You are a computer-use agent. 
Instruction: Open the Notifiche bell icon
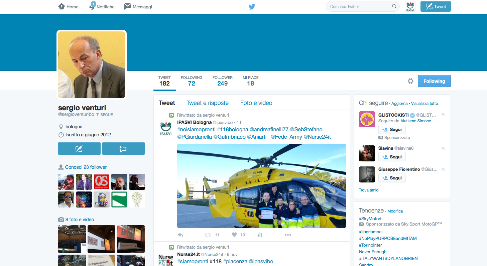(92, 7)
